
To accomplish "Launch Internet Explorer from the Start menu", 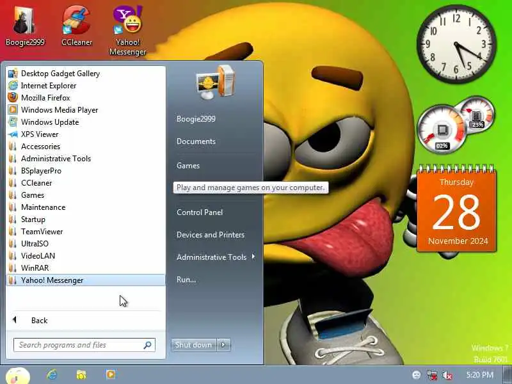I will [x=86, y=86].
